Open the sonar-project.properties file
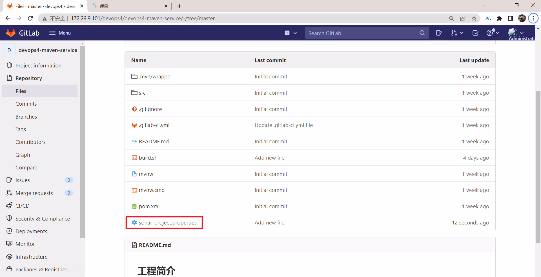Viewport: 541px width, 277px height. point(168,222)
